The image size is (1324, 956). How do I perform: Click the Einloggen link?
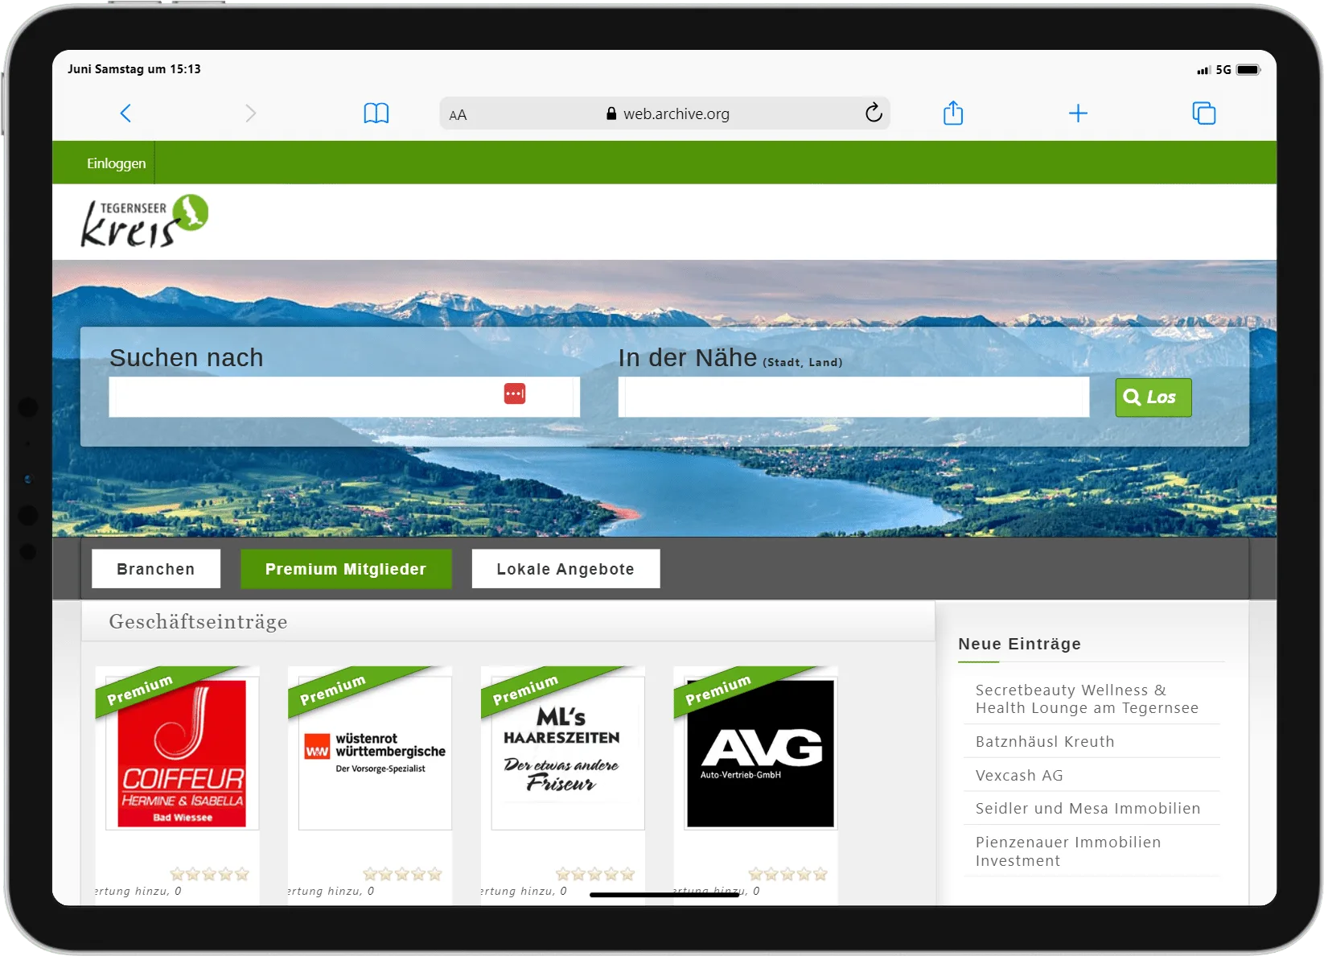(117, 163)
